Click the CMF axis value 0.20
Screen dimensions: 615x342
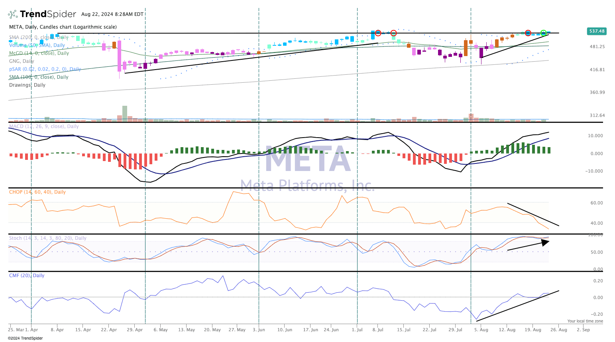(598, 281)
